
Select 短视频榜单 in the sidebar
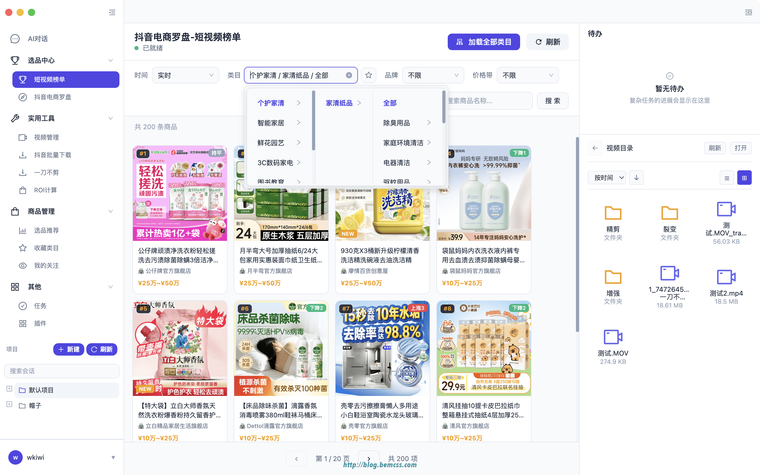point(66,79)
